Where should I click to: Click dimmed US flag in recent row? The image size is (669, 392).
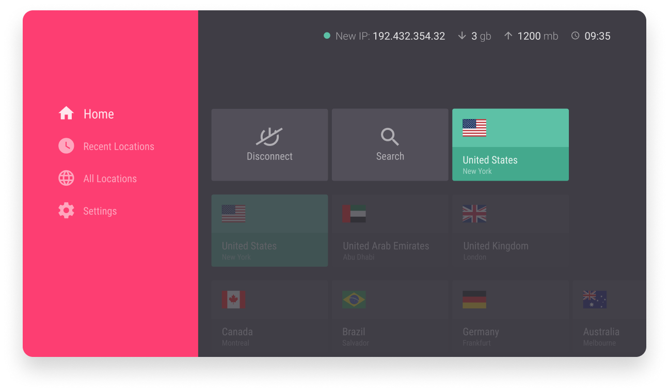233,214
